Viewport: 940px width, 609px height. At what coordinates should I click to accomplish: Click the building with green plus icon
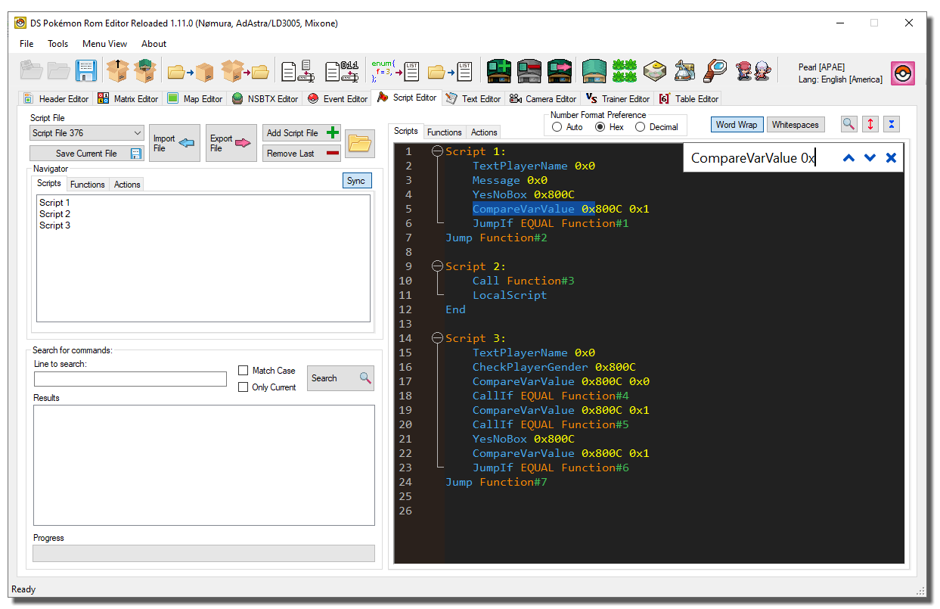click(x=499, y=71)
